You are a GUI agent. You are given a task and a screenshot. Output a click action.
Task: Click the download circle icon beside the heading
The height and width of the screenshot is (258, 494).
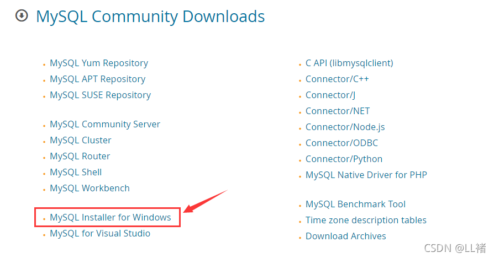pos(22,16)
